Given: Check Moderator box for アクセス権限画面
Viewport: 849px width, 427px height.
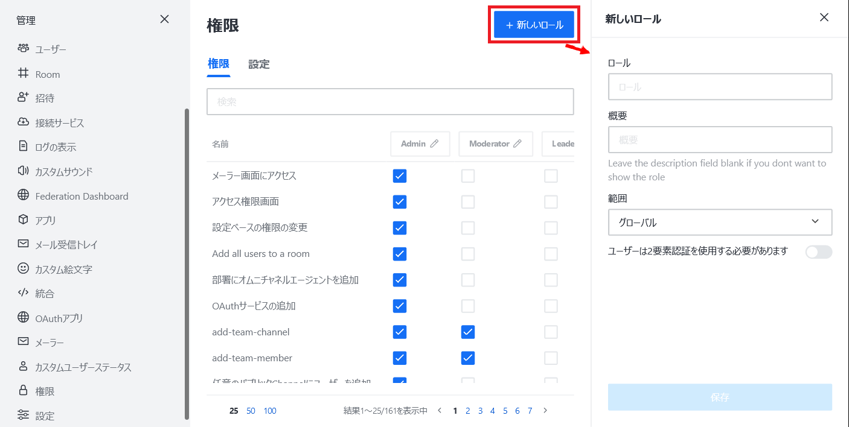Looking at the screenshot, I should [468, 201].
